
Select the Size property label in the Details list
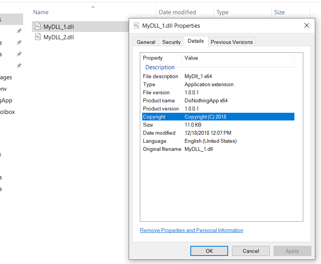click(148, 125)
